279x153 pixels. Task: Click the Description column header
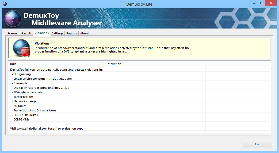click(154, 64)
